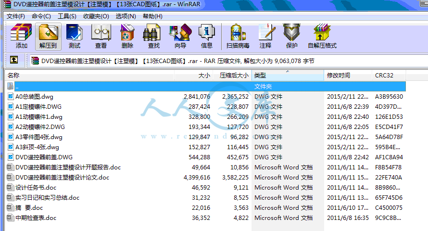
Task: Click the 中期检查表.doc Word icon
Action: pos(11,218)
